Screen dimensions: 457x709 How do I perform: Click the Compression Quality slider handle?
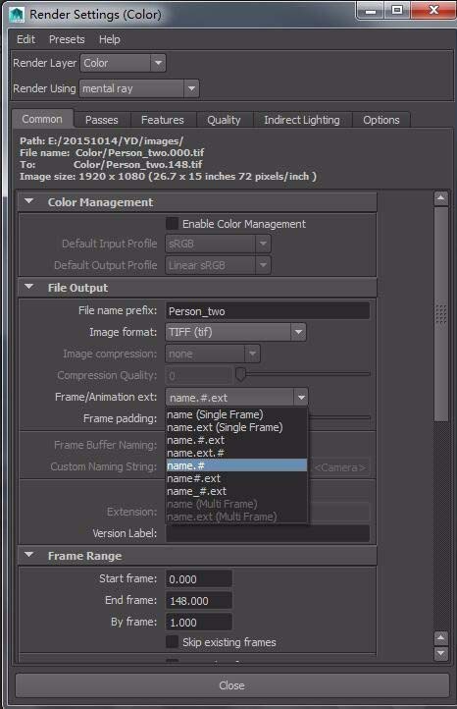240,374
